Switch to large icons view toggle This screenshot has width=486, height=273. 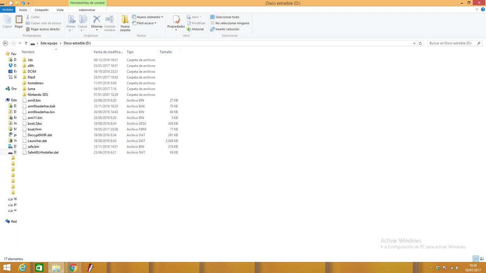pos(482,259)
